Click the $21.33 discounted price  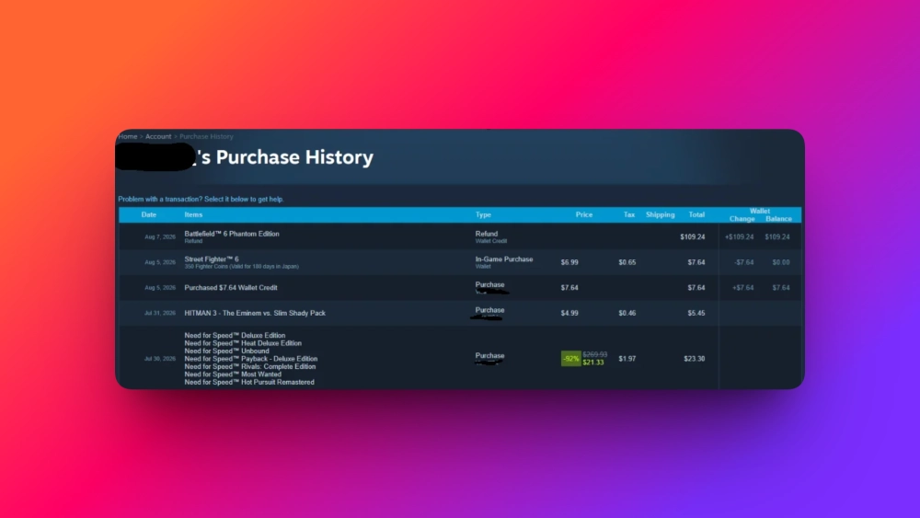tap(593, 363)
